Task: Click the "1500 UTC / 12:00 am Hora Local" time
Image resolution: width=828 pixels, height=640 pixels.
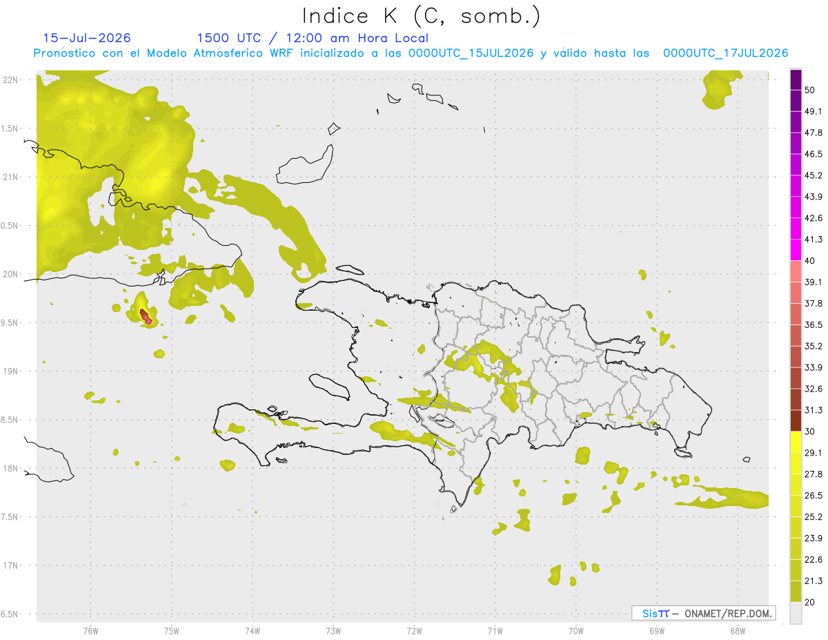Action: click(x=313, y=38)
